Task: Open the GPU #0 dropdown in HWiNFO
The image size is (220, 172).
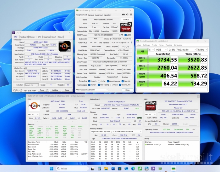Action: click(x=150, y=114)
